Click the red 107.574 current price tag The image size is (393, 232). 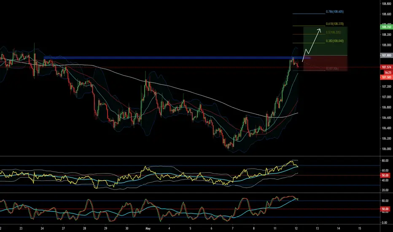point(386,67)
